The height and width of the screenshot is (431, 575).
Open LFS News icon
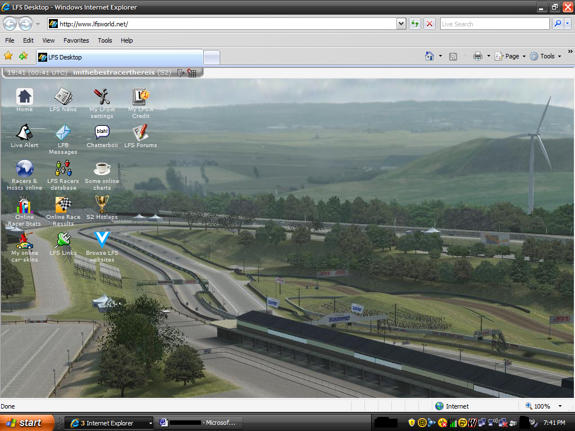tap(63, 100)
